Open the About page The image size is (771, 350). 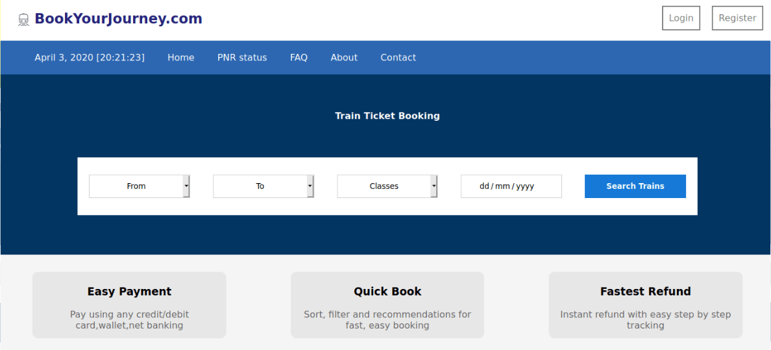[x=344, y=58]
